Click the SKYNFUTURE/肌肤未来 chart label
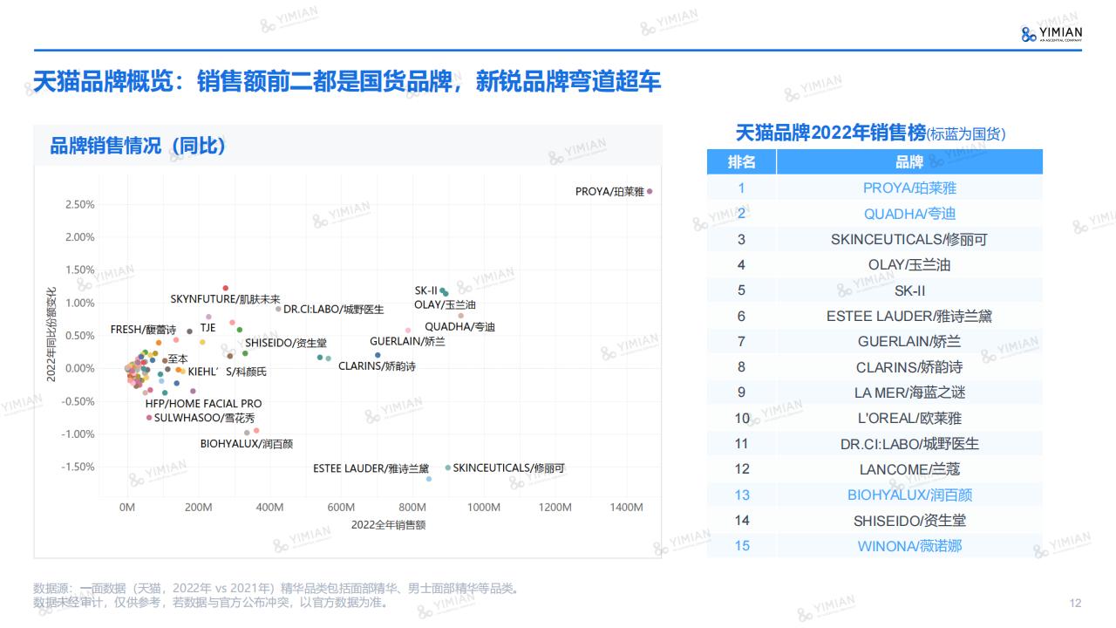Image resolution: width=1116 pixels, height=628 pixels. pos(225,298)
